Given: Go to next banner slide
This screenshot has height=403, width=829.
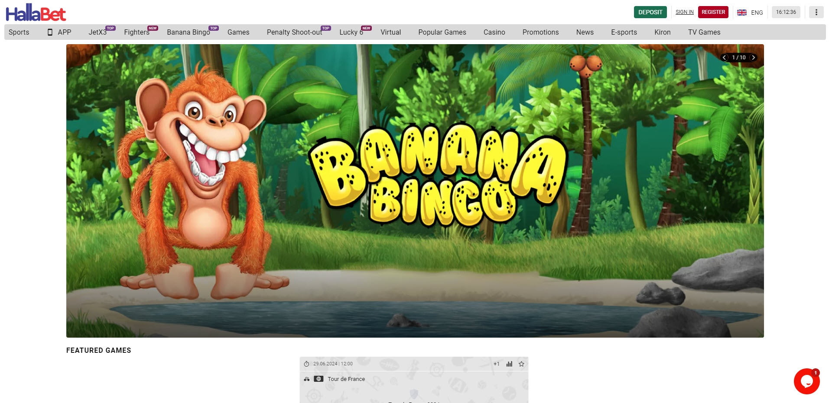Looking at the screenshot, I should coord(754,58).
